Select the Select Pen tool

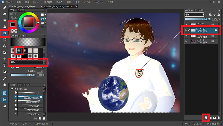(5, 53)
